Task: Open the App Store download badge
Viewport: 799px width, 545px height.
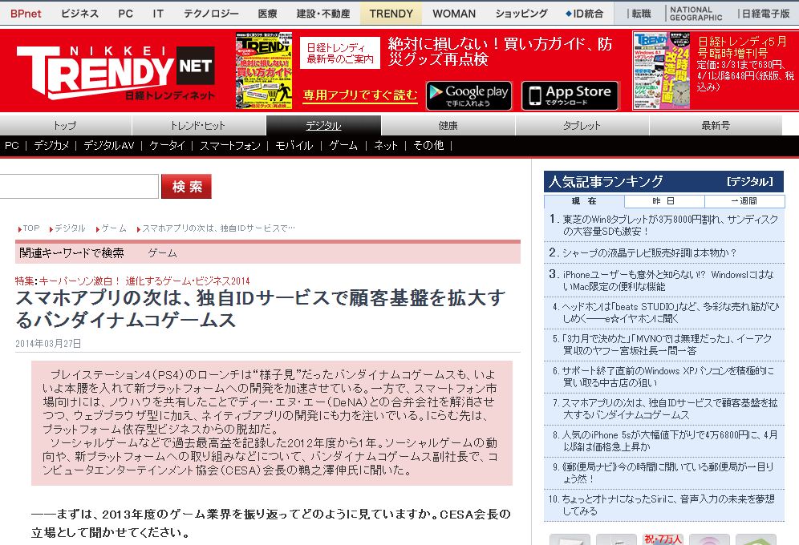Action: (570, 95)
